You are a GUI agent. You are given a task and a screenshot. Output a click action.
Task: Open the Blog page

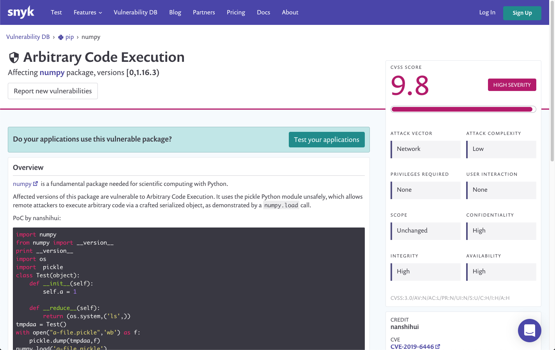175,12
